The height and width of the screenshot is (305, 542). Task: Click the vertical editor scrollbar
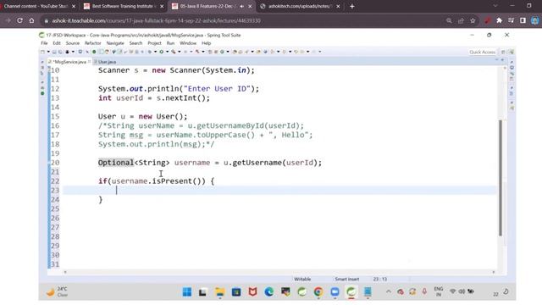point(501,178)
